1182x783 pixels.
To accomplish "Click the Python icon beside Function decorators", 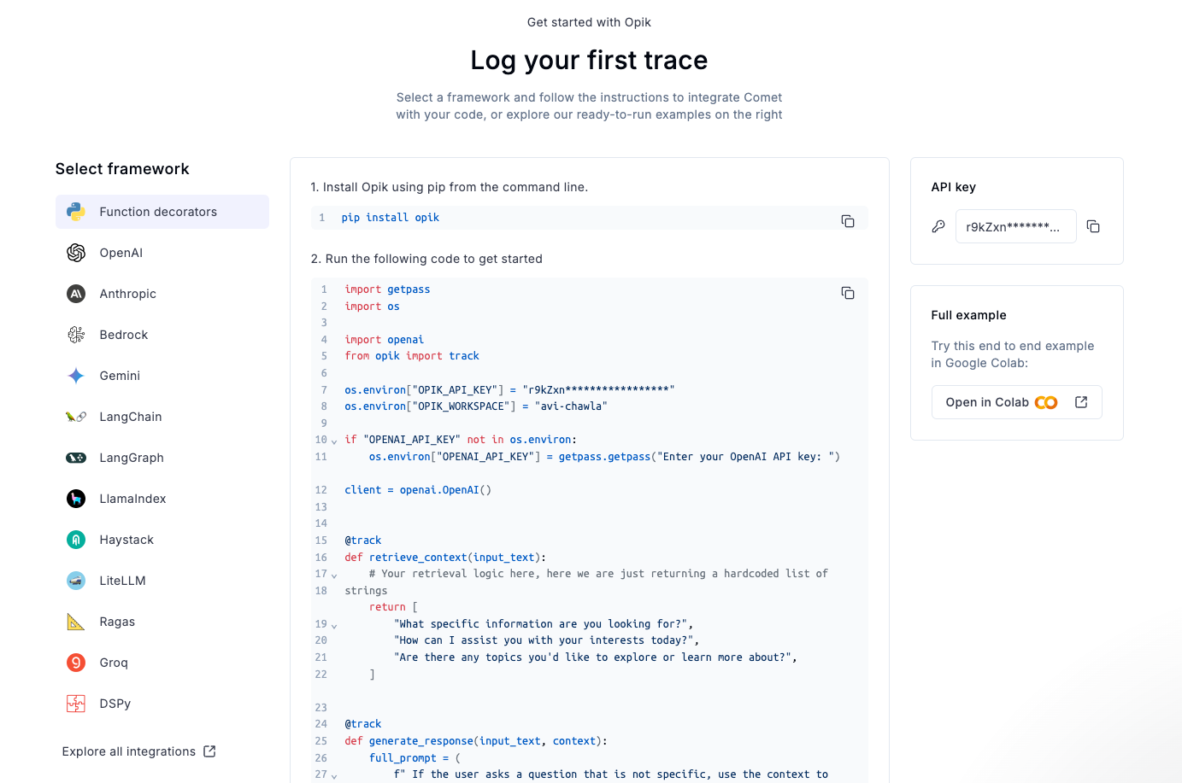I will coord(76,212).
